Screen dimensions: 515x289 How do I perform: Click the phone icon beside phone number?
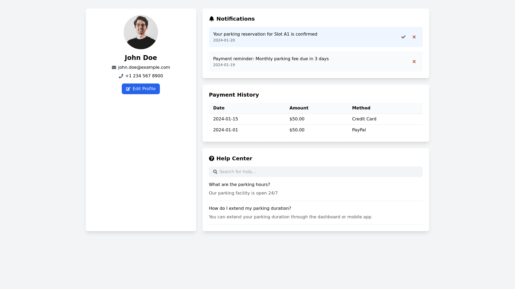pos(121,76)
